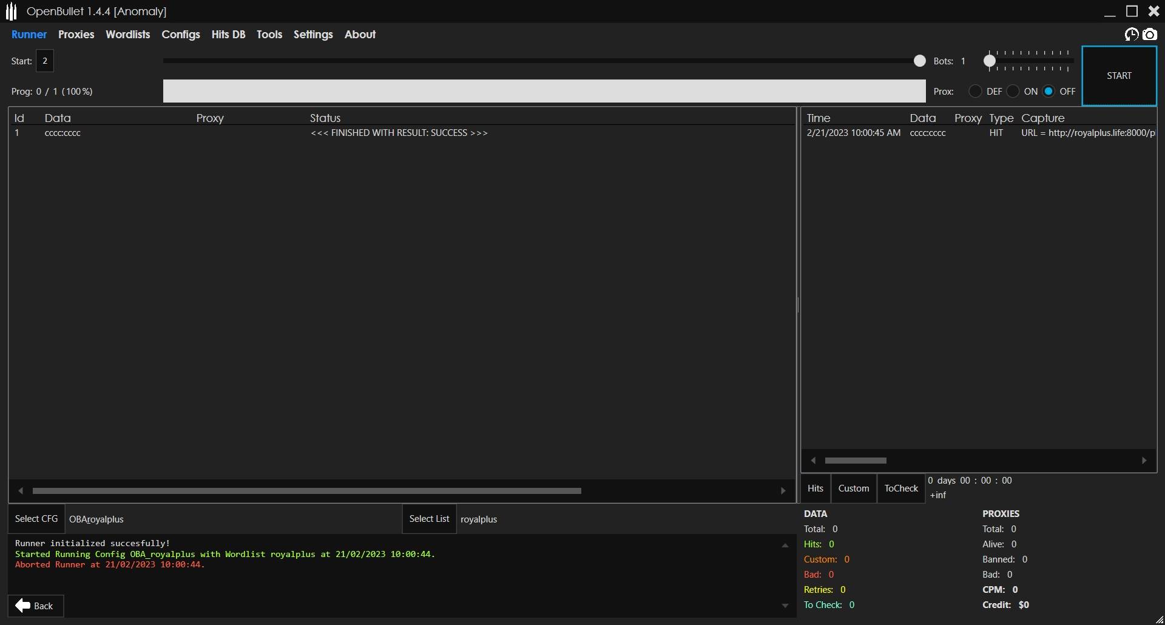Click left arrow of data grid scrollbar
Viewport: 1165px width, 625px height.
click(21, 491)
